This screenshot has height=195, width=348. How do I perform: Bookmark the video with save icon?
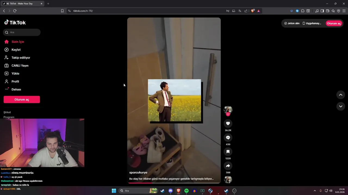tap(228, 152)
